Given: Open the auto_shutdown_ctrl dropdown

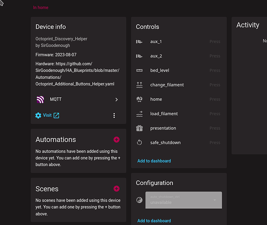Looking at the screenshot, I should 184,200.
